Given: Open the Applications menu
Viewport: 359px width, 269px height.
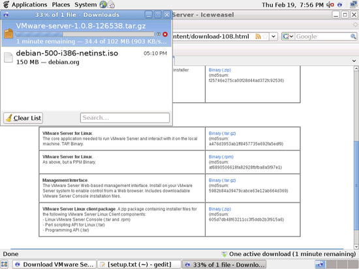Looking at the screenshot, I should coord(29,5).
